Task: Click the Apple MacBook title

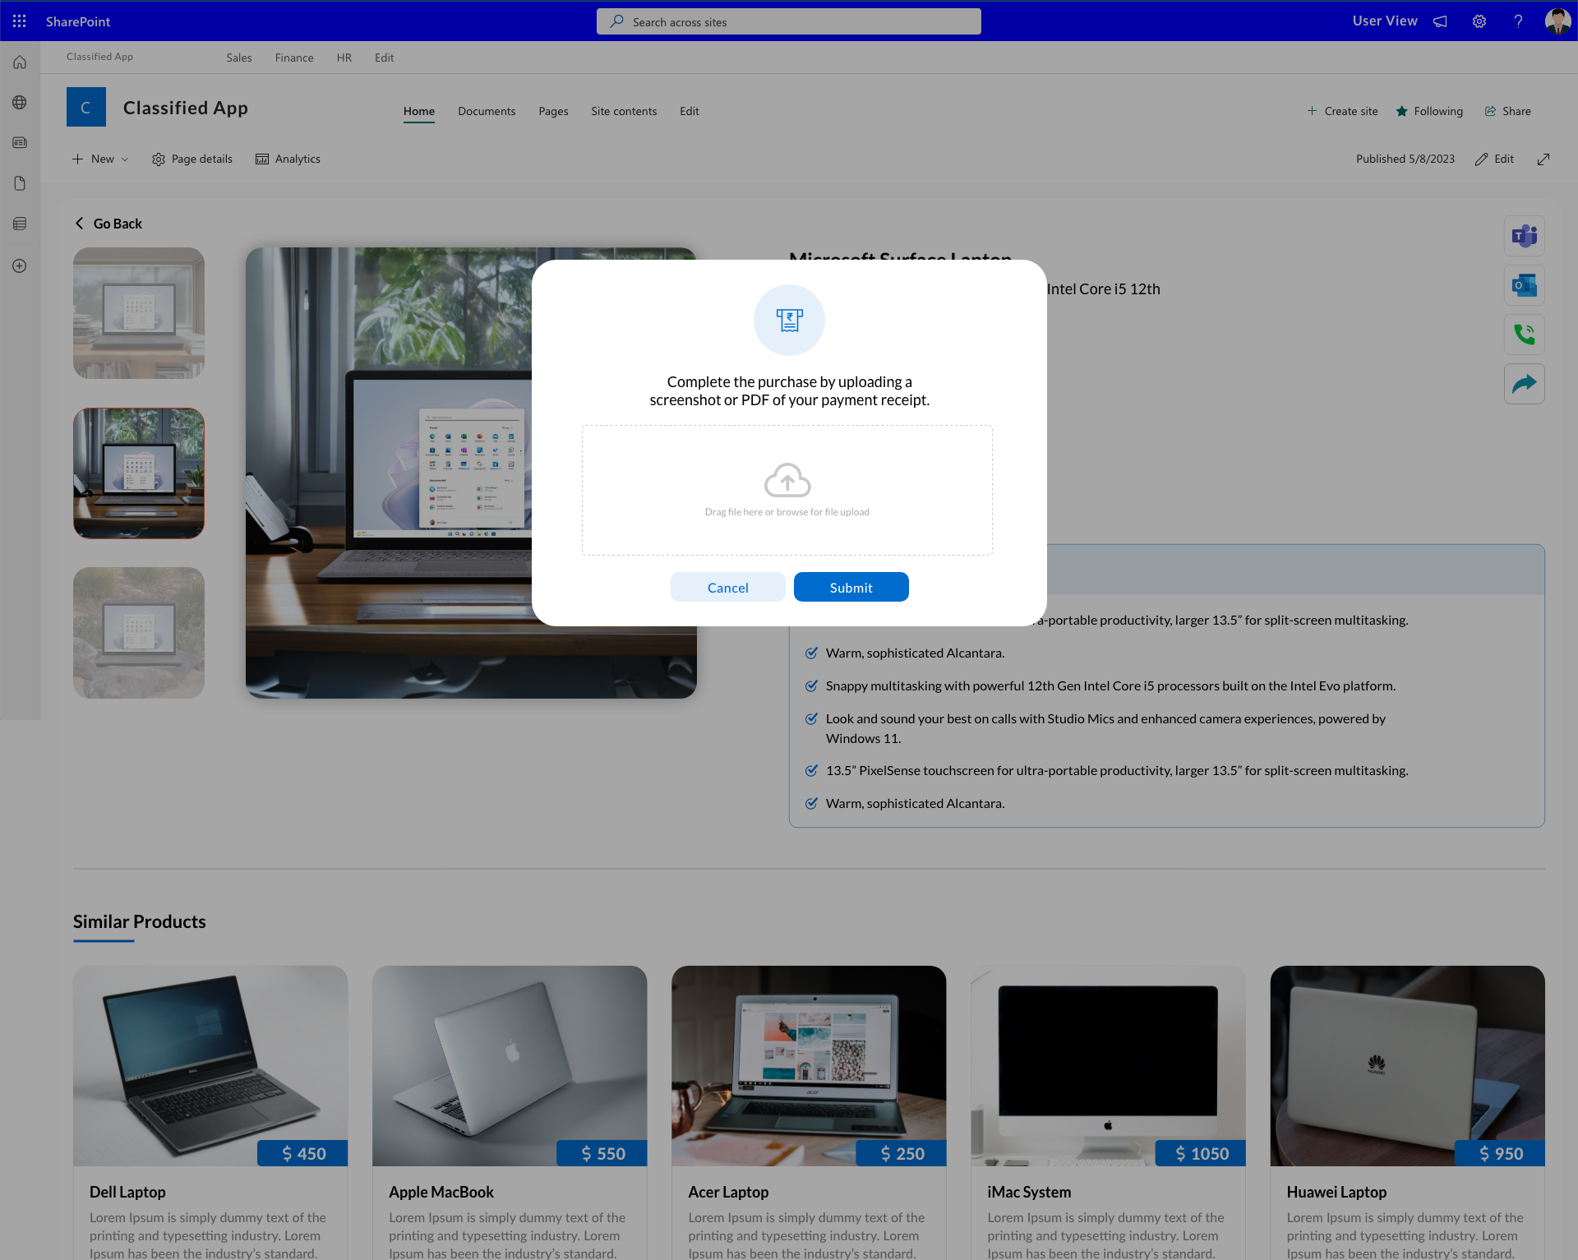Action: [441, 1192]
